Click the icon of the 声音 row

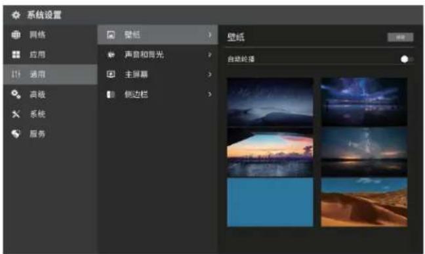pos(111,54)
